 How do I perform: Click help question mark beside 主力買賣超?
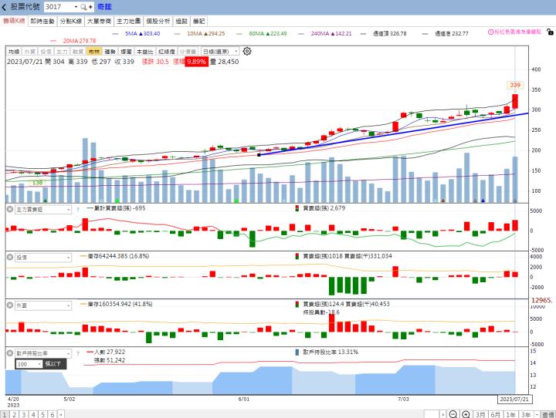(x=78, y=210)
